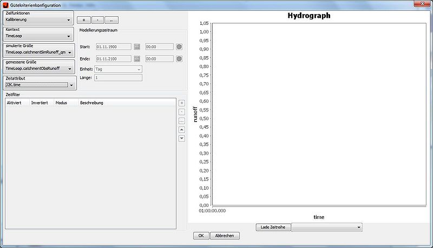Remove a Zeitfilter with the minus icon
The height and width of the screenshot is (248, 433).
click(182, 112)
